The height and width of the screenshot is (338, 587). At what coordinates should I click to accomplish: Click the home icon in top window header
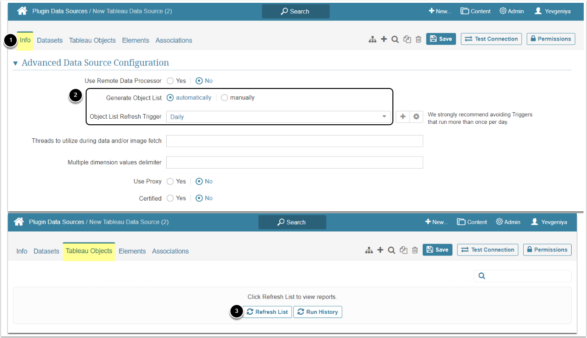[x=22, y=11]
